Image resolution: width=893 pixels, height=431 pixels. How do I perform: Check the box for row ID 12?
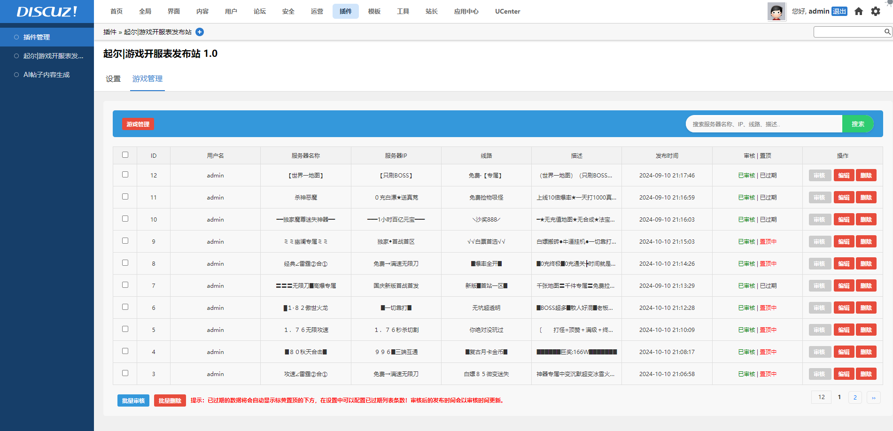click(x=125, y=174)
